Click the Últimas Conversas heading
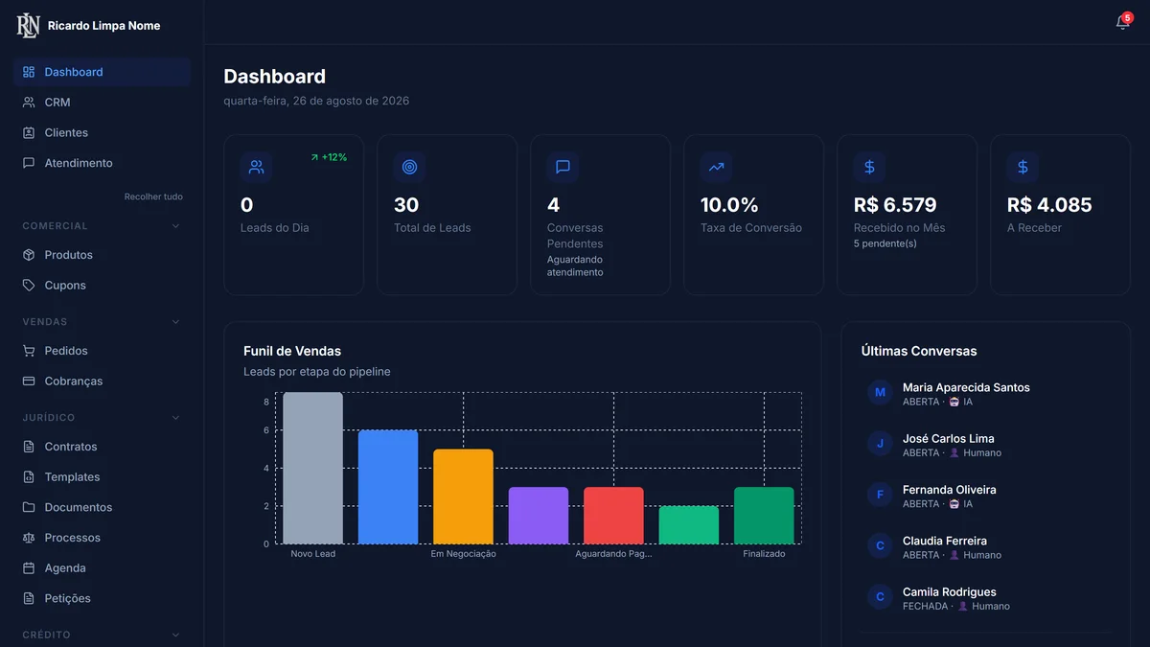 tap(919, 351)
